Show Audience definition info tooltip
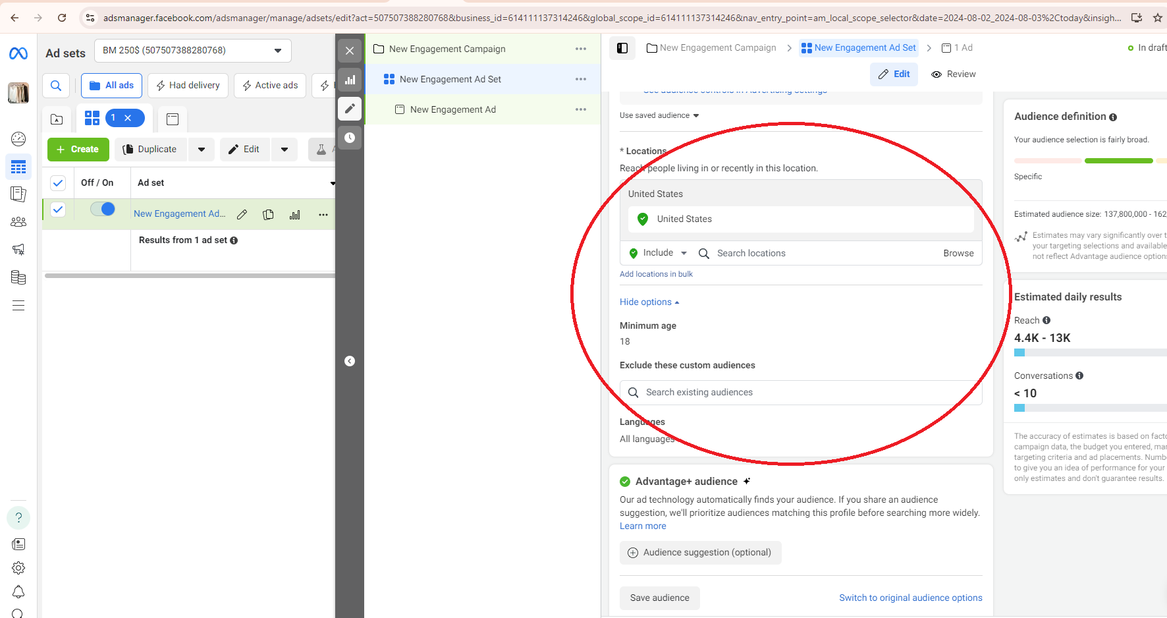1167x618 pixels. click(x=1113, y=117)
